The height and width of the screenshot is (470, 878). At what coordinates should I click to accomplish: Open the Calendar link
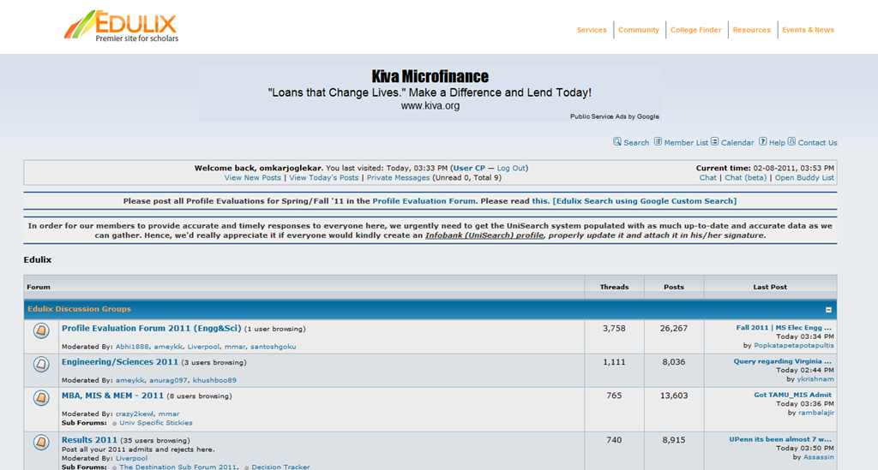pos(737,142)
